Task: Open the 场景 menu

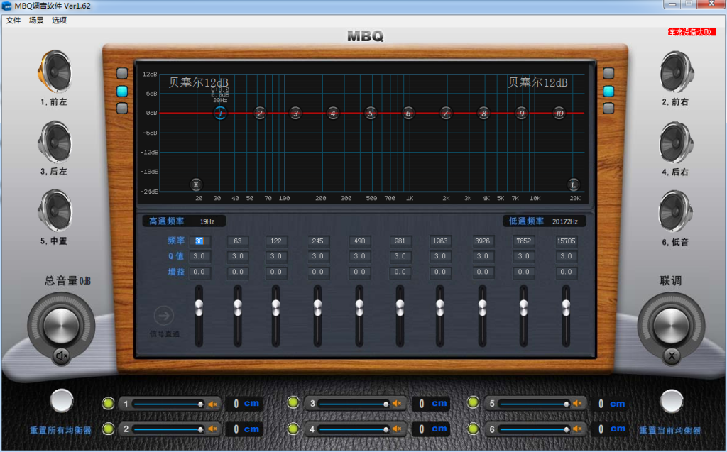Action: tap(36, 21)
